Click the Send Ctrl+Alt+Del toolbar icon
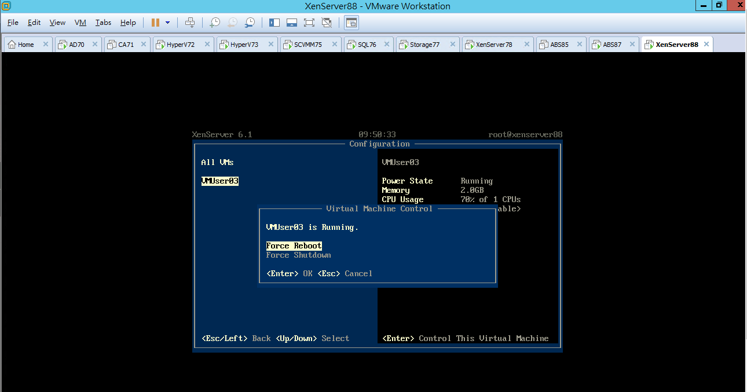 coord(189,23)
